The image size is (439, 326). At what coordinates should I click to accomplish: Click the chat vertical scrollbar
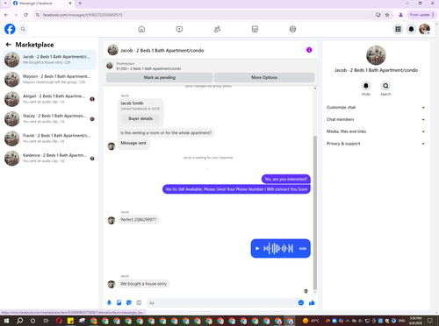pos(315,212)
